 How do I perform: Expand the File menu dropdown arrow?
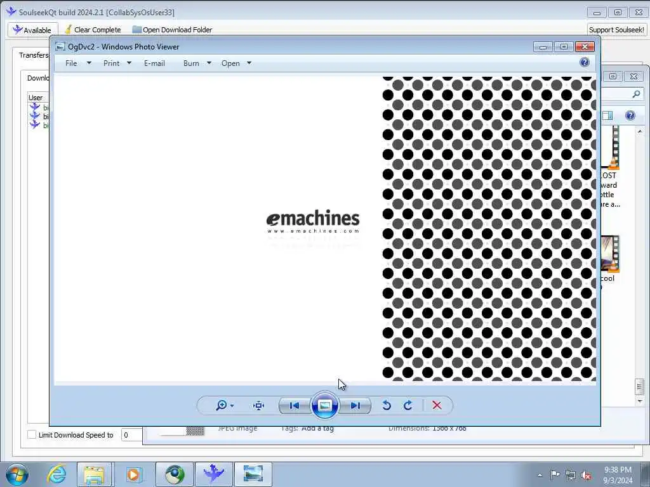89,63
